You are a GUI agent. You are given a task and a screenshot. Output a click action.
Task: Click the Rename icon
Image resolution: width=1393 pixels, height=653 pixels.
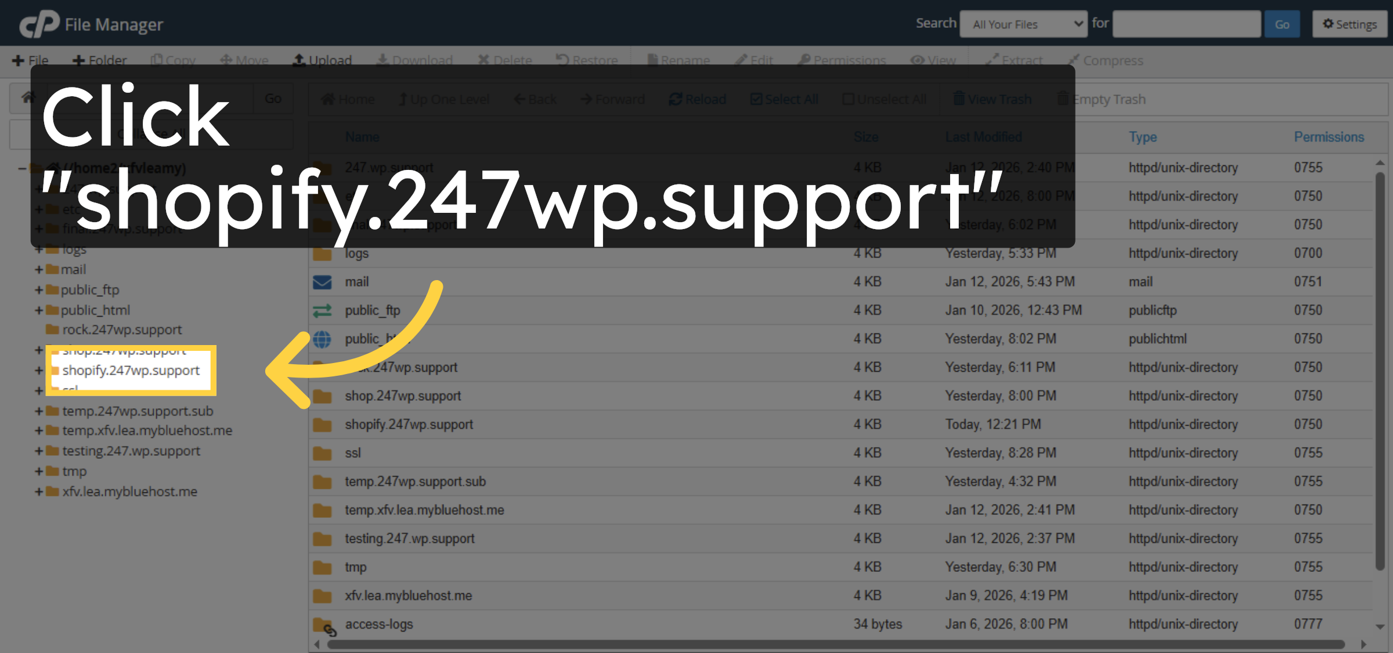(678, 60)
